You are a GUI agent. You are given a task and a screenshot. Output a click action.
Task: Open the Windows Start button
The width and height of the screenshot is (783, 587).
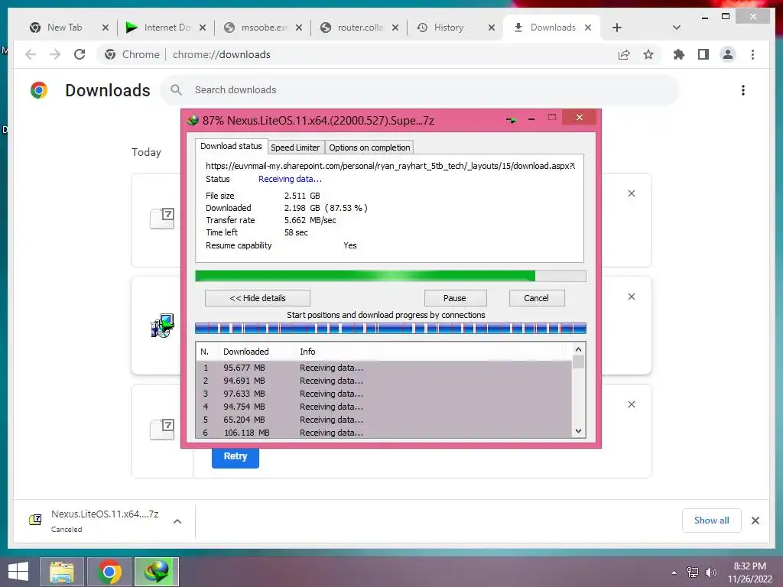[18, 572]
